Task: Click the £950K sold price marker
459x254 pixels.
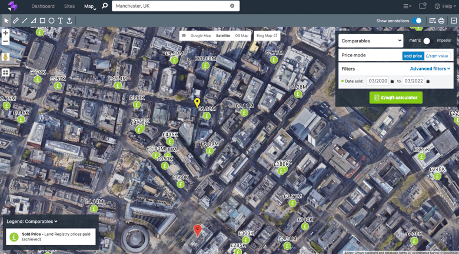Action: [165, 166]
